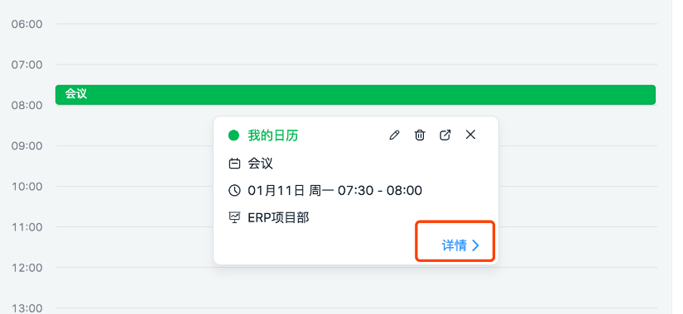683x314 pixels.
Task: Click the calendar icon beside 会议 title
Action: [x=234, y=164]
